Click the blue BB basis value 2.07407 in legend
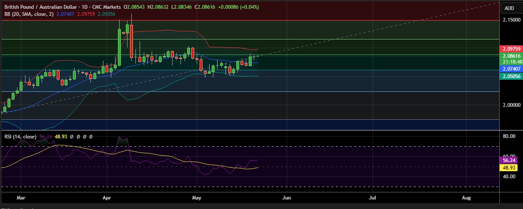Viewport: 523px width, 209px height. [65, 15]
